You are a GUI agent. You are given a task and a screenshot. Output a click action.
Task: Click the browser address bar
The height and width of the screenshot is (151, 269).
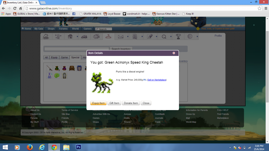141,8
